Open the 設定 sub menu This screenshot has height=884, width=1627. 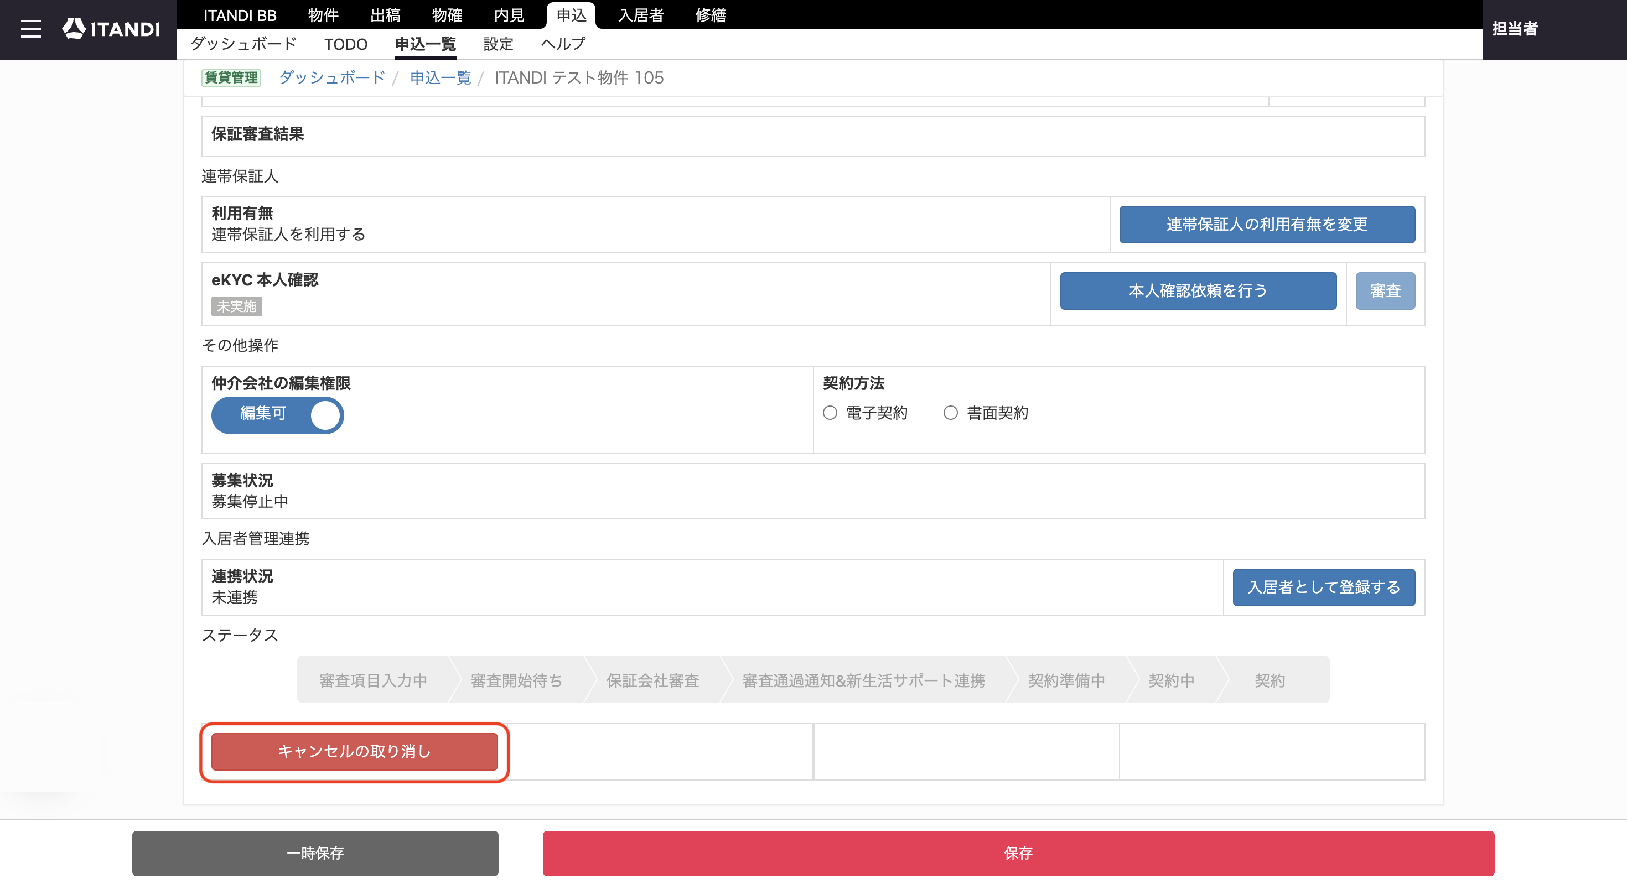pos(498,44)
